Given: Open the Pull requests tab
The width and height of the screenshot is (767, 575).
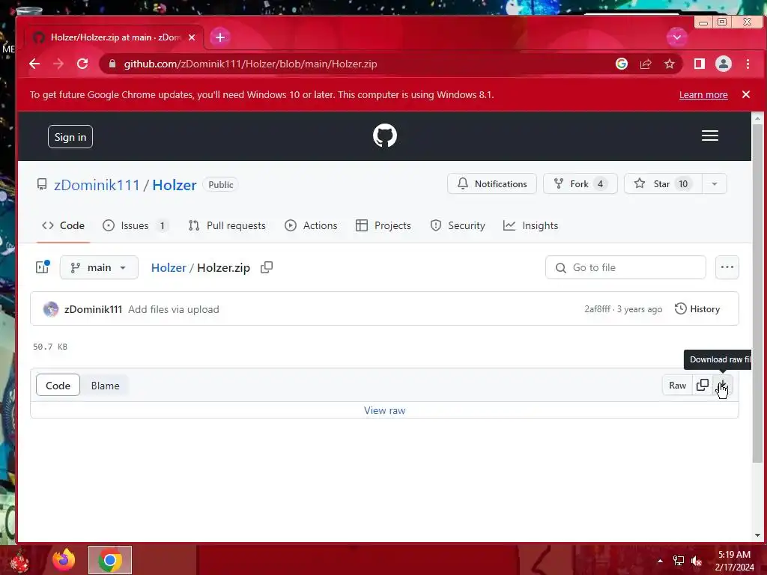Looking at the screenshot, I should pyautogui.click(x=227, y=225).
